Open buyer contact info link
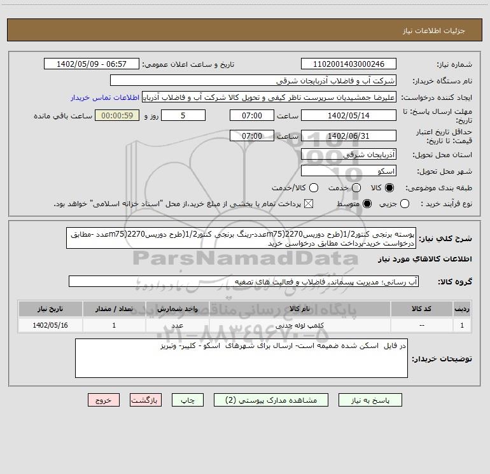 [x=105, y=97]
